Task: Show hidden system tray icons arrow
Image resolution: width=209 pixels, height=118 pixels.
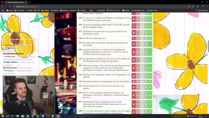Action: tap(186, 116)
